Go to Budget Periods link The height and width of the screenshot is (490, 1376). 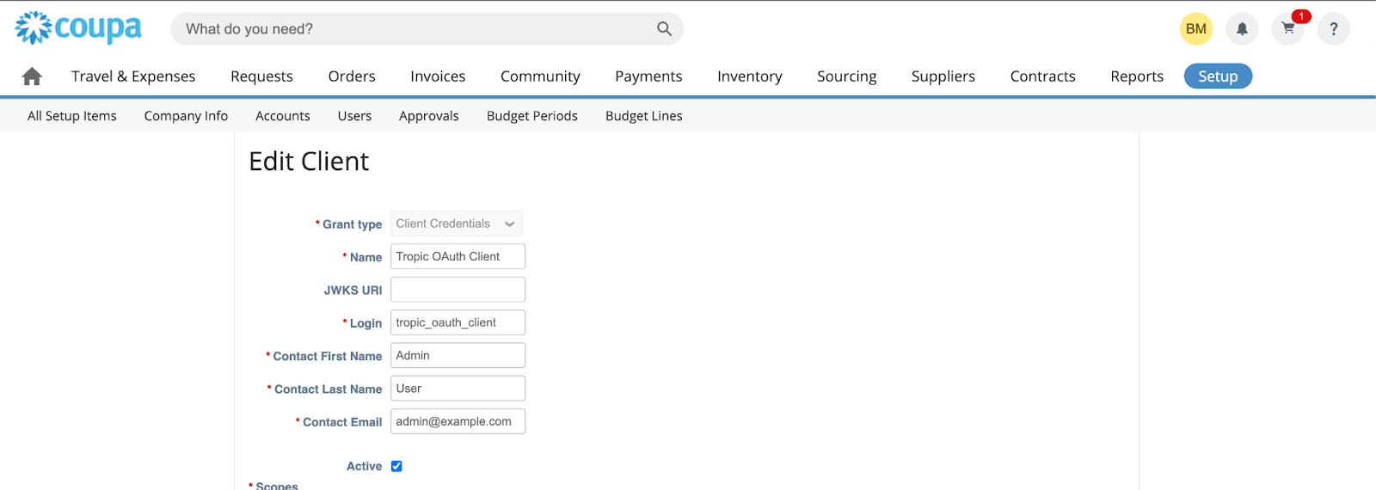(x=531, y=116)
